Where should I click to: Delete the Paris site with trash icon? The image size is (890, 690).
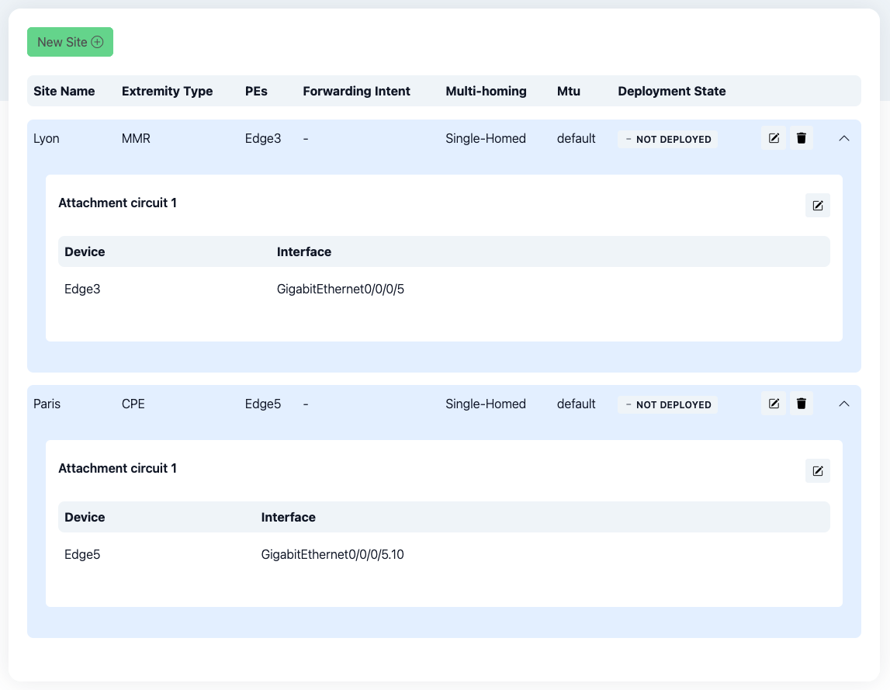pos(802,404)
